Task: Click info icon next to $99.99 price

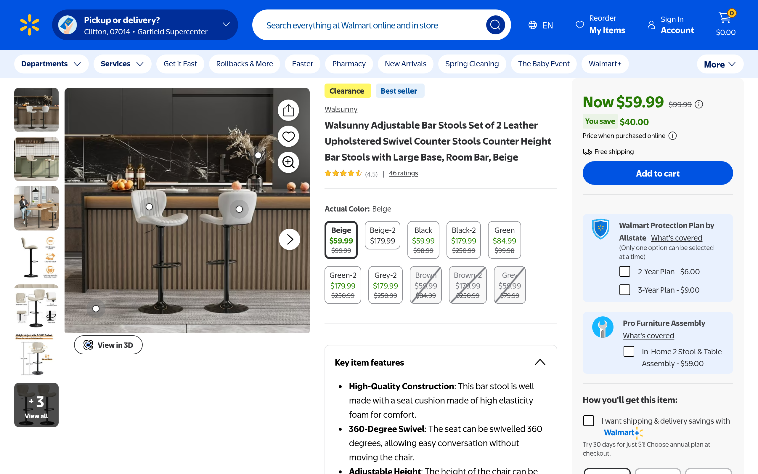Action: (x=699, y=104)
